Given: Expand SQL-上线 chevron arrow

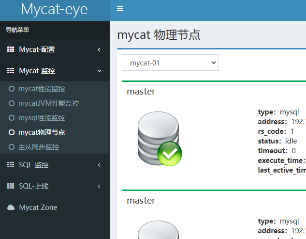Looking at the screenshot, I should tap(99, 186).
